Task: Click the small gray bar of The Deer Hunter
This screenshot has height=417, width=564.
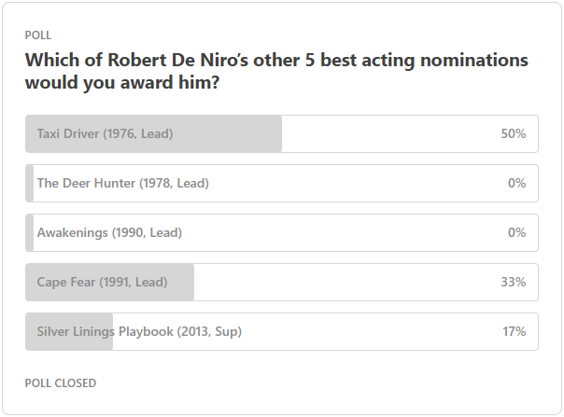Action: point(30,184)
